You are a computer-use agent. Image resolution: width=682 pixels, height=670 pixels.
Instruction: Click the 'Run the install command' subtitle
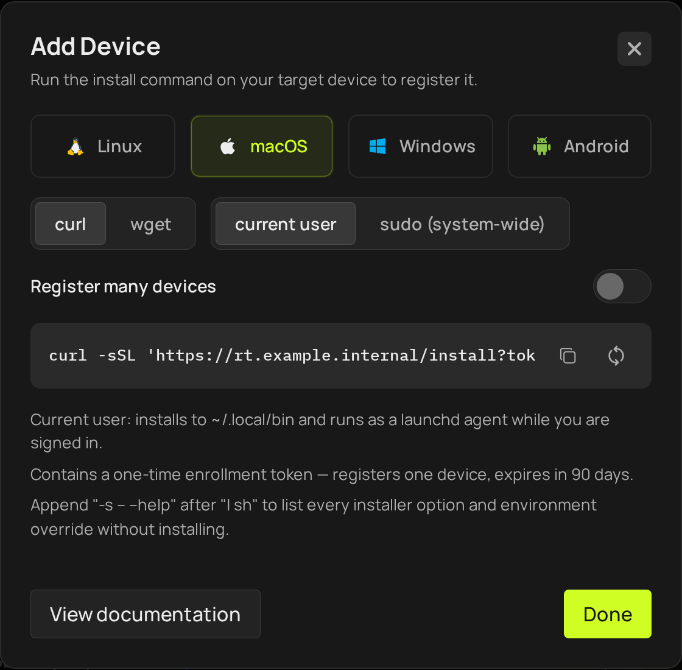(x=254, y=80)
